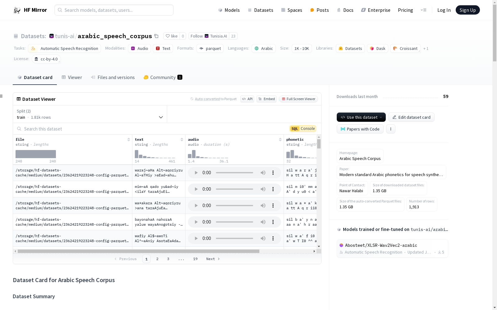Open the Arabic Speech Corpus homepage link
The image size is (497, 310).
360,156
